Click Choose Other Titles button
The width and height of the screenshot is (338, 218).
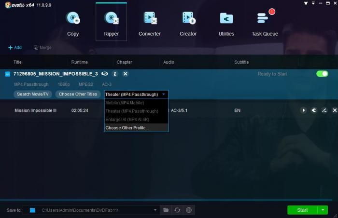coord(78,94)
